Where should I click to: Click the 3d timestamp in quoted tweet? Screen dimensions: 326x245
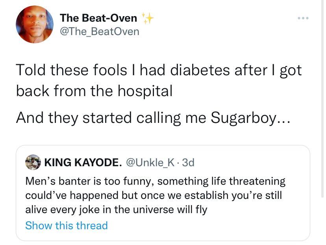click(x=188, y=162)
